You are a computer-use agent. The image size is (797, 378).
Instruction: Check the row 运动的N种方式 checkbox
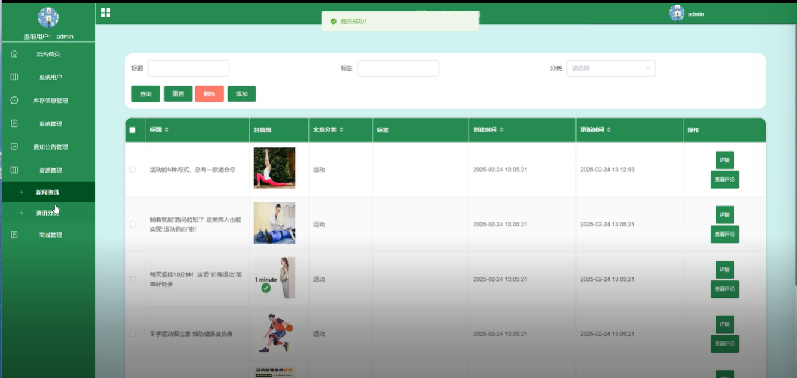point(133,170)
